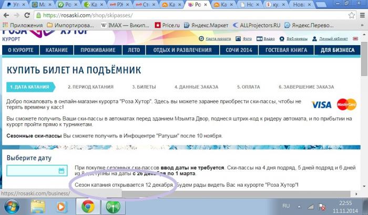Open the Веб-камеры link
Screen dimensions: 368x215
point(293,39)
